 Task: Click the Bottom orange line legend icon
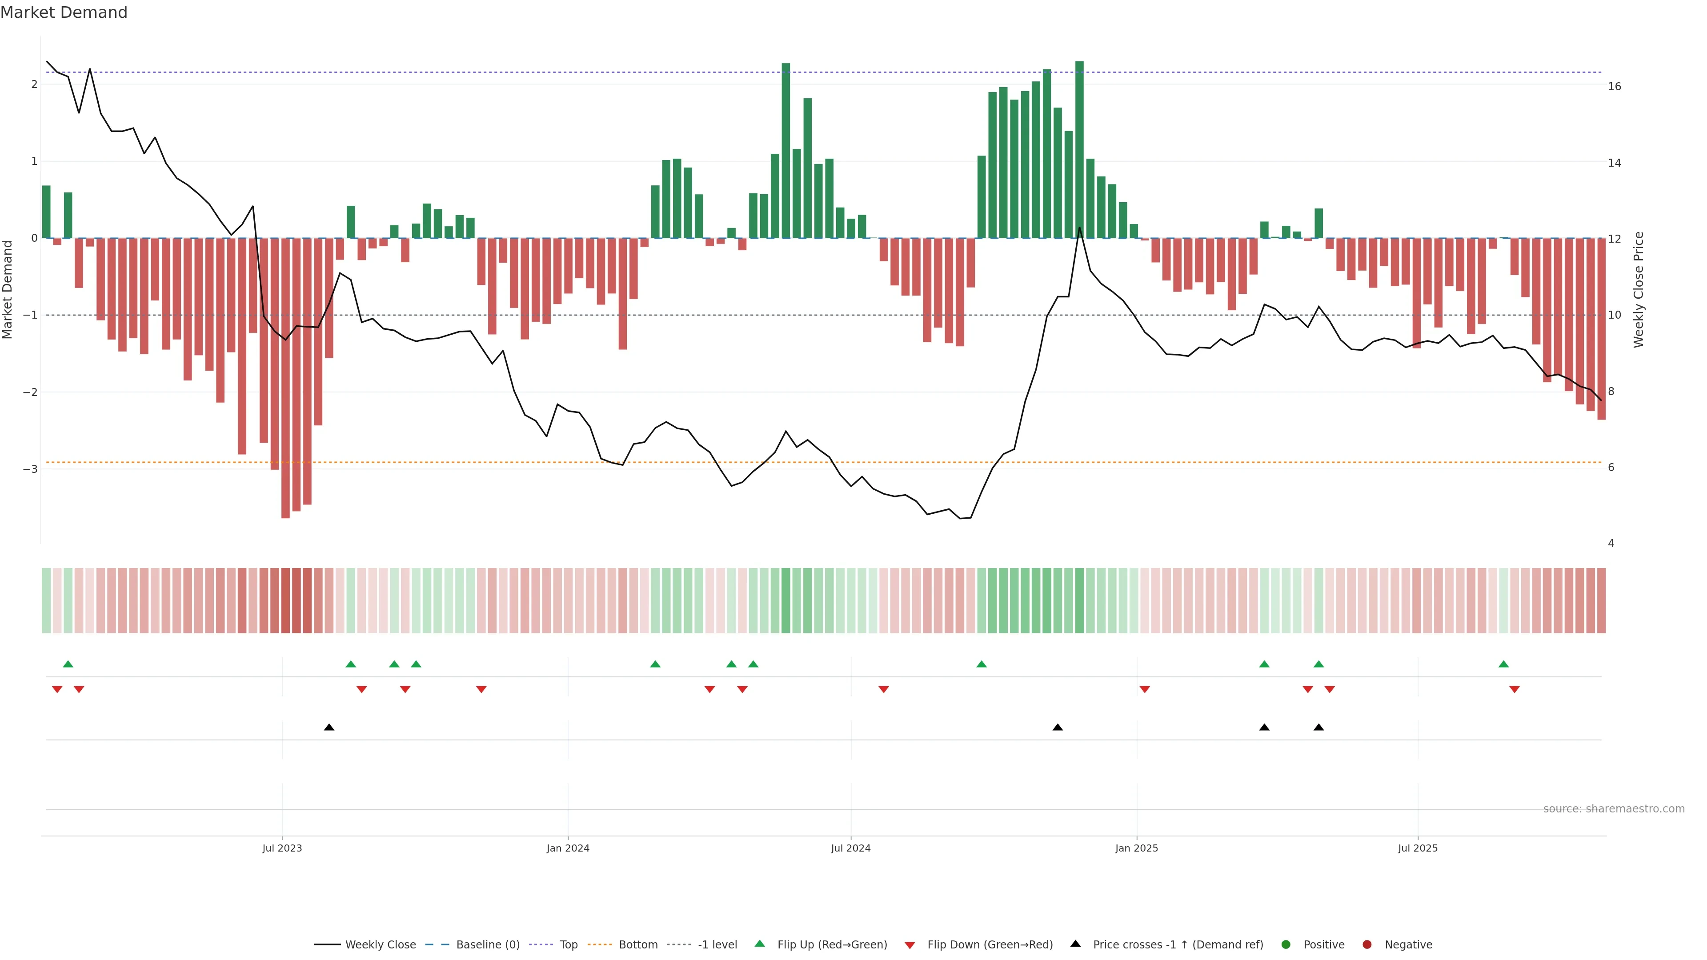[600, 945]
